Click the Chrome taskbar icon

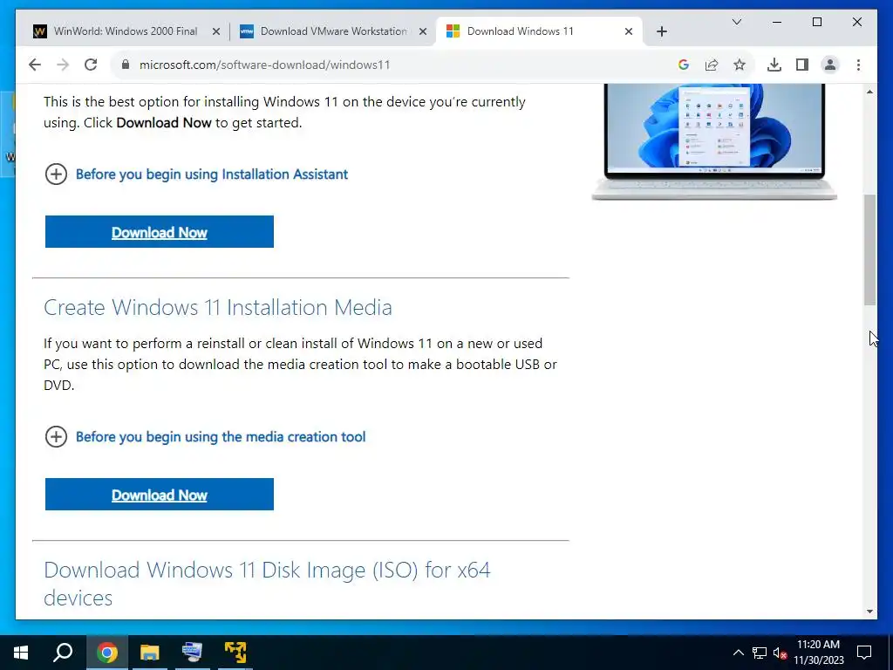pos(106,653)
